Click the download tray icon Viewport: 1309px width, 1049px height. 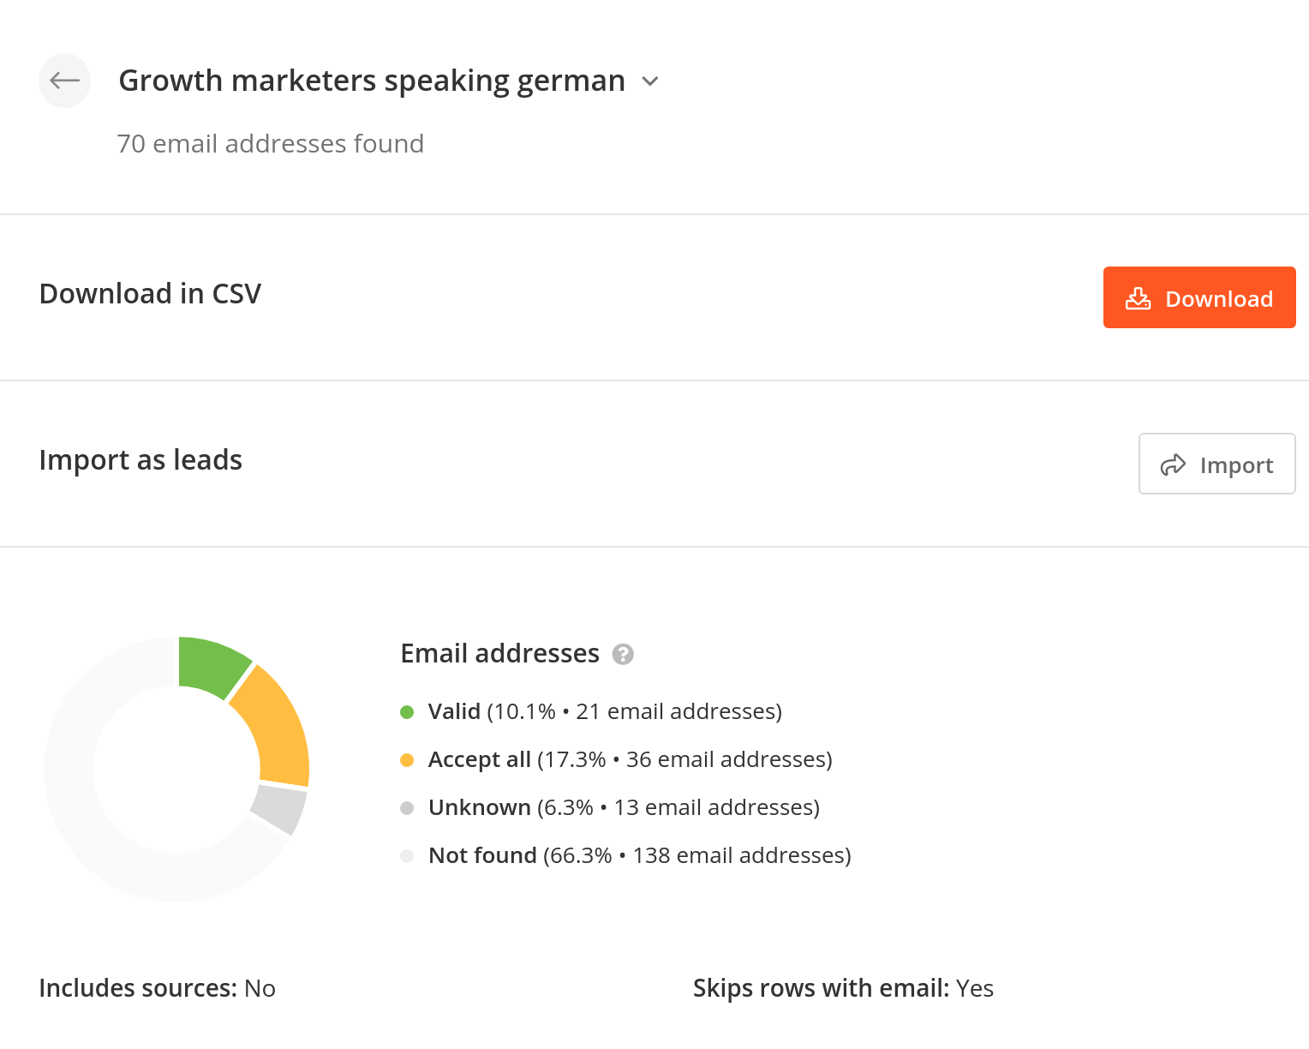tap(1138, 298)
